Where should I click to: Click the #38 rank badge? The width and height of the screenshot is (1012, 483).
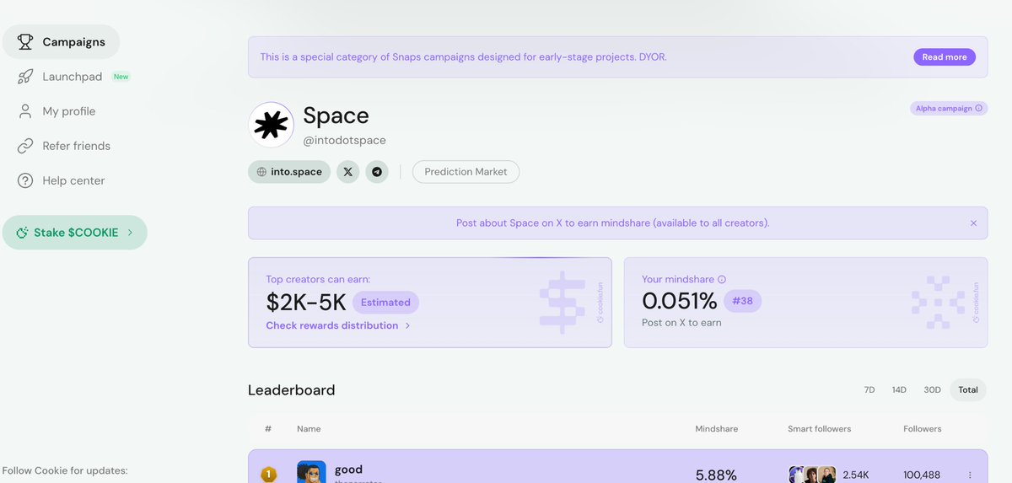(x=742, y=301)
